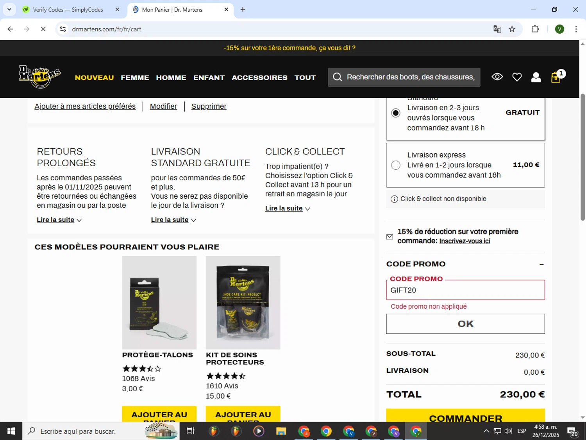Click the Protège-talons star rating

(x=141, y=368)
